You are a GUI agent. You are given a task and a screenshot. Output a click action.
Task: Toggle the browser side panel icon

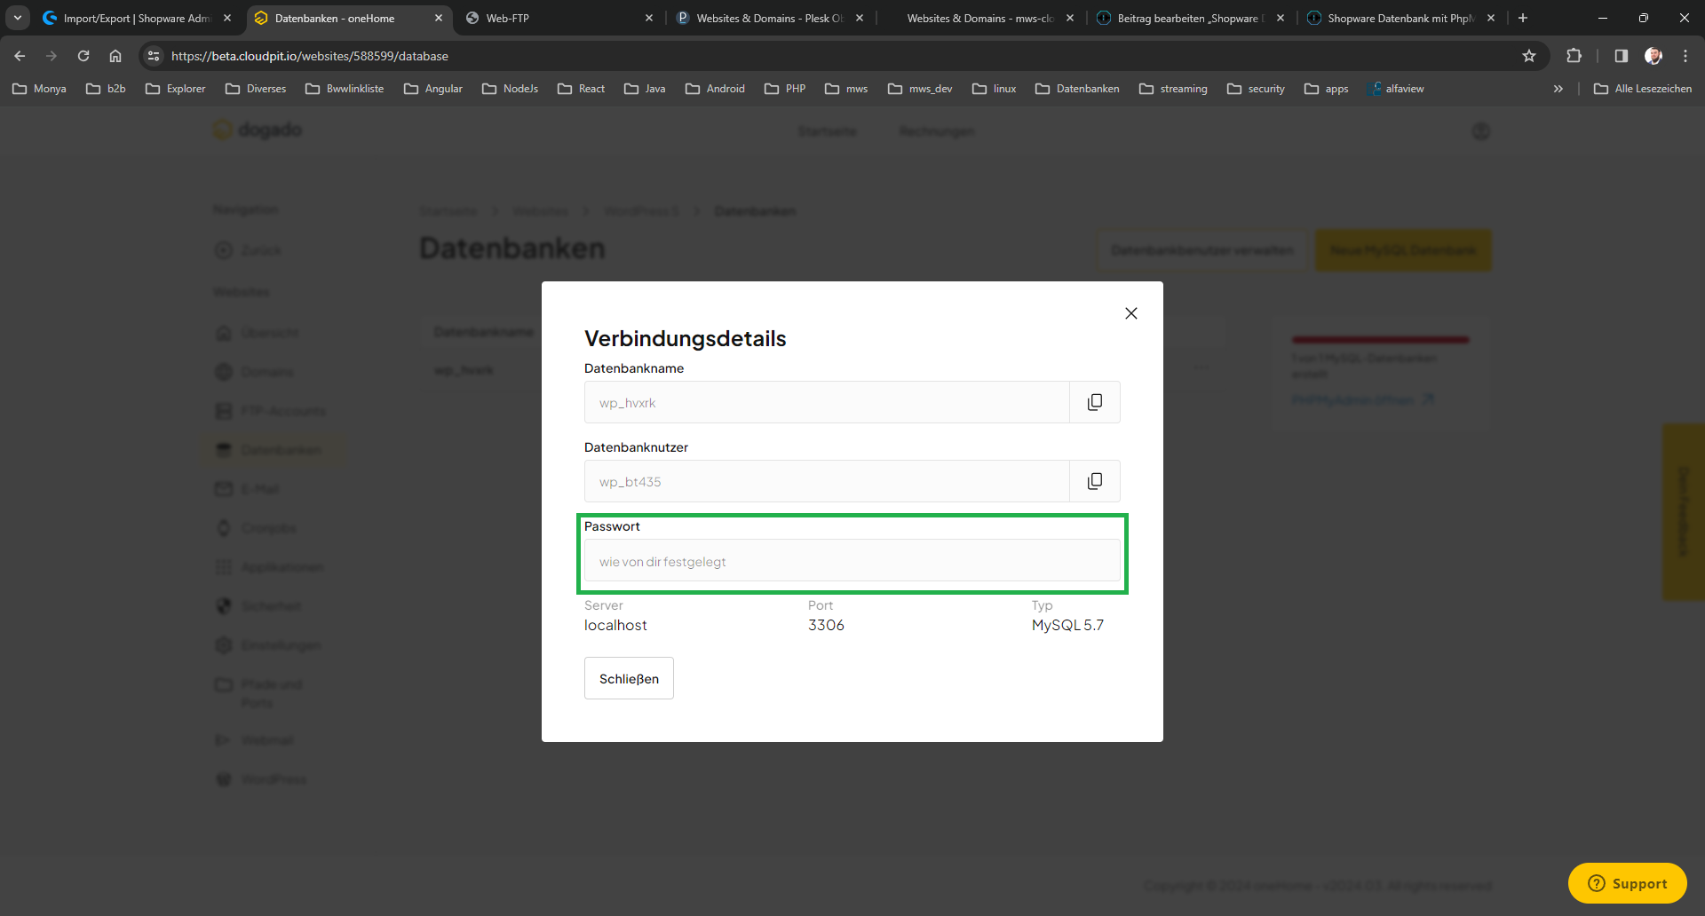coord(1621,56)
